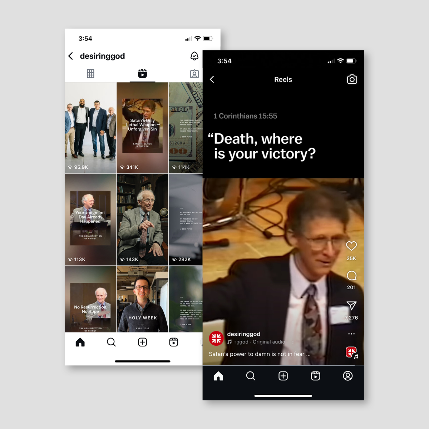Open Instagram search with the magnifier icon
This screenshot has width=429, height=429.
[111, 342]
